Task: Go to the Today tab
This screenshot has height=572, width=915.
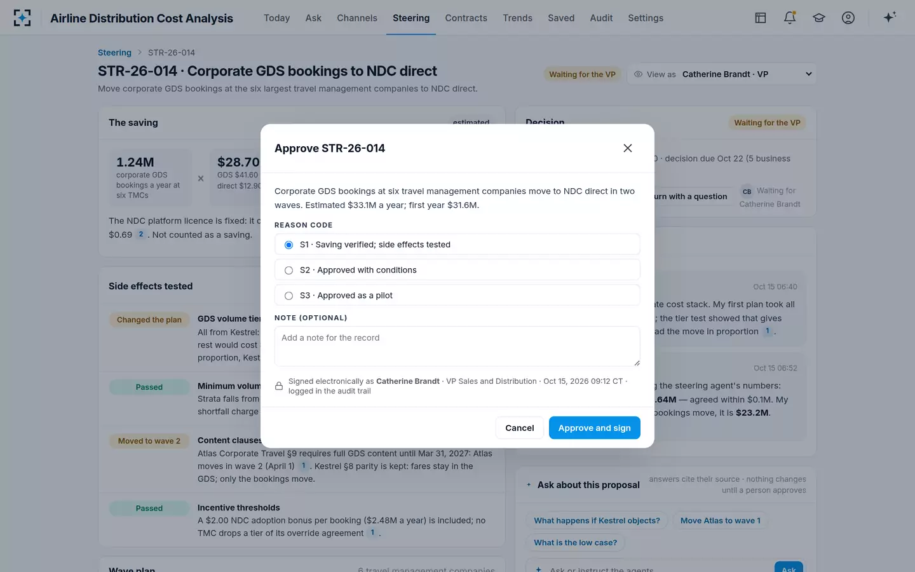Action: pos(277,18)
